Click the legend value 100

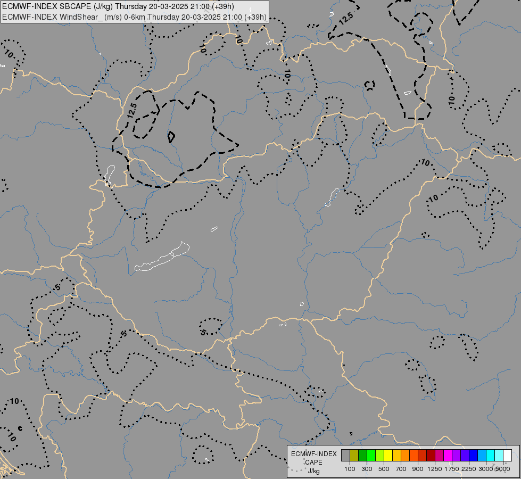pyautogui.click(x=350, y=469)
